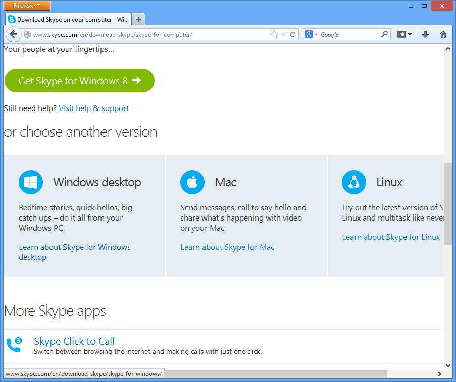Focus the skype.com URL address field
This screenshot has height=382, width=456.
pyautogui.click(x=150, y=35)
